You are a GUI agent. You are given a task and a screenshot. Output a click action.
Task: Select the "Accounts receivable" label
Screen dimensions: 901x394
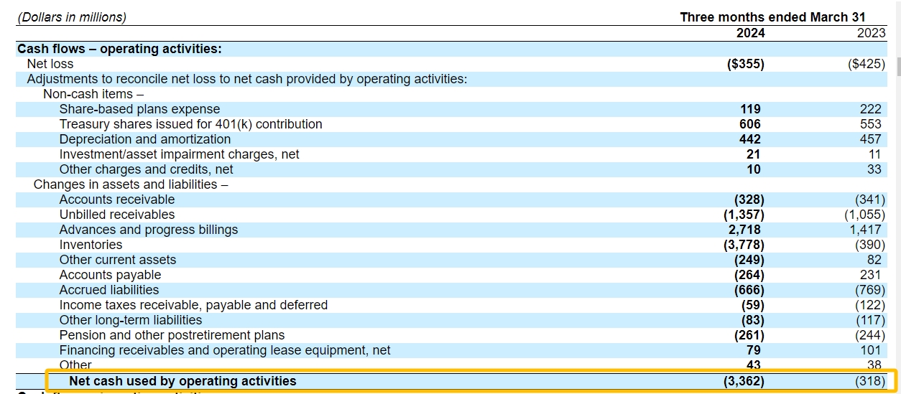[117, 200]
